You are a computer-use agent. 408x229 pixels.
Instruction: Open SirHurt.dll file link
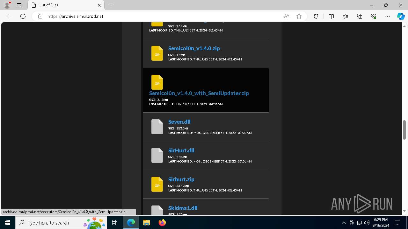pos(181,150)
